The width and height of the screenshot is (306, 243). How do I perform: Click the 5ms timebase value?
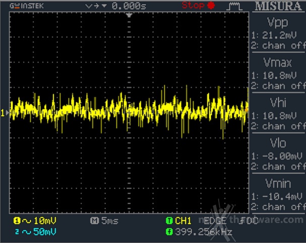[110, 221]
